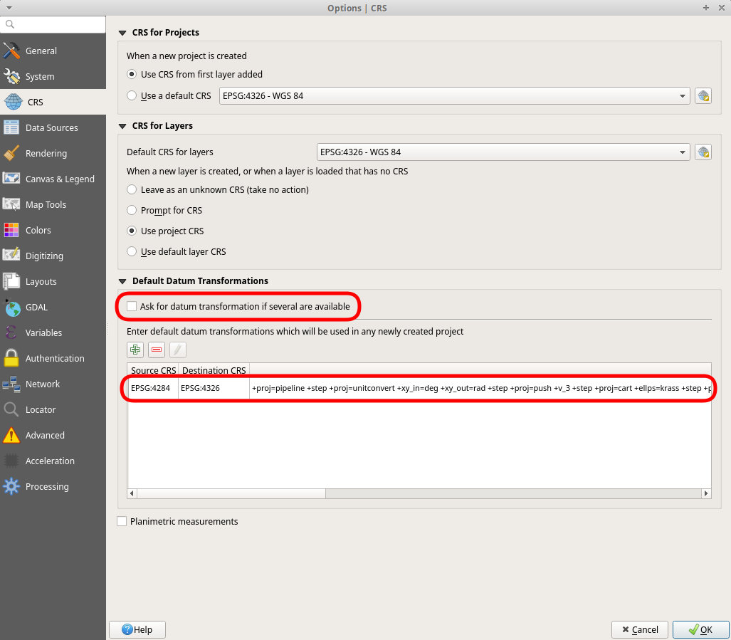Screen dimensions: 731x640
Task: Open the Digitizing pencil icon
Action: tap(11, 256)
